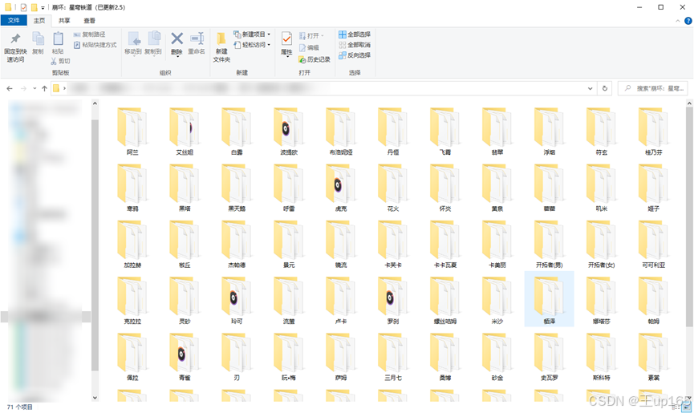694x413 pixels.
Task: Select the 三月七 folder
Action: pyautogui.click(x=393, y=358)
